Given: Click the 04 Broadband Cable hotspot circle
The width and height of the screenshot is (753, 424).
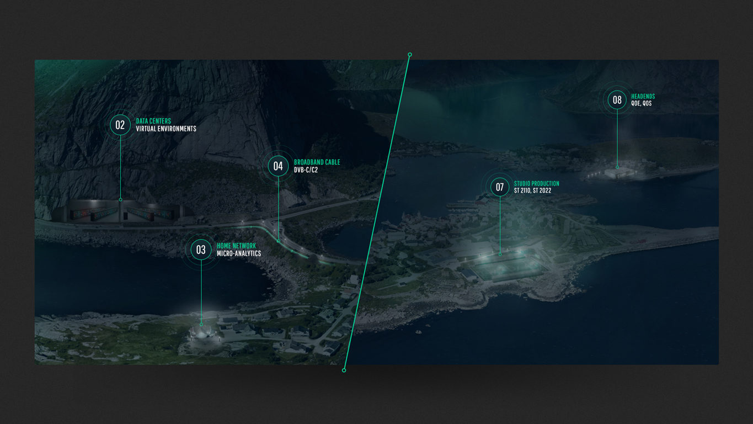Looking at the screenshot, I should 278,166.
